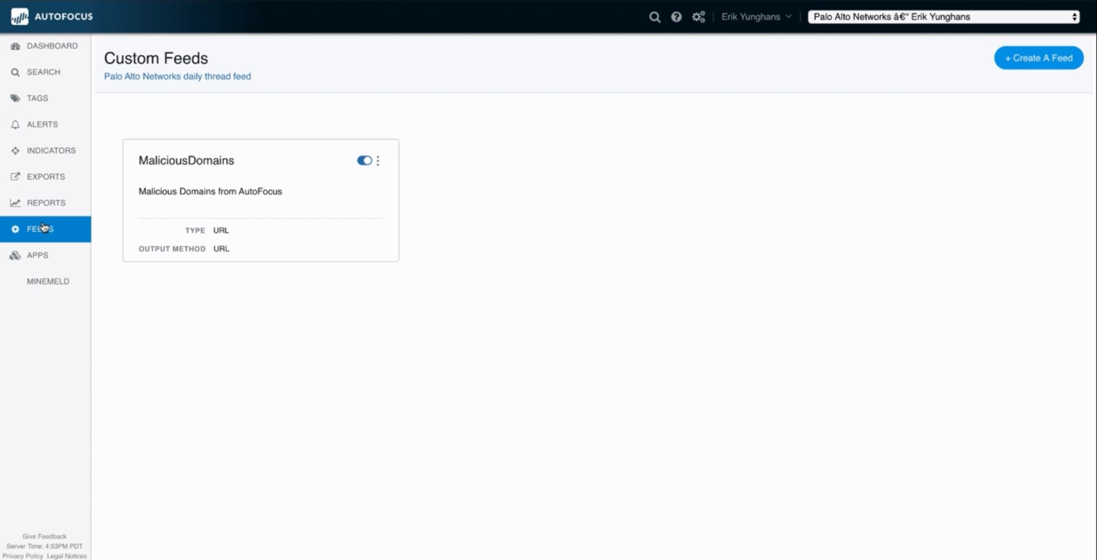1097x560 pixels.
Task: Click the AUTOFOCUS brand name
Action: click(x=64, y=17)
